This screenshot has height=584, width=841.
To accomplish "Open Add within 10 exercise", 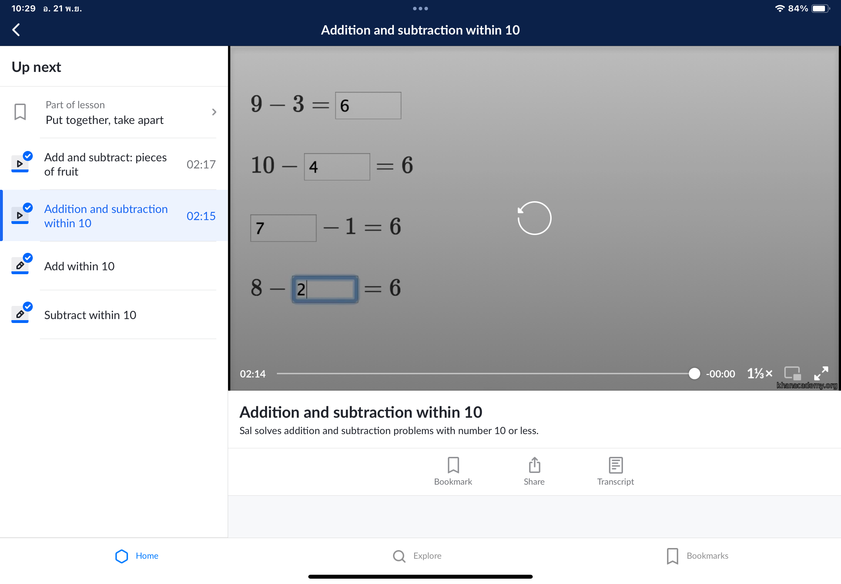I will tap(79, 266).
